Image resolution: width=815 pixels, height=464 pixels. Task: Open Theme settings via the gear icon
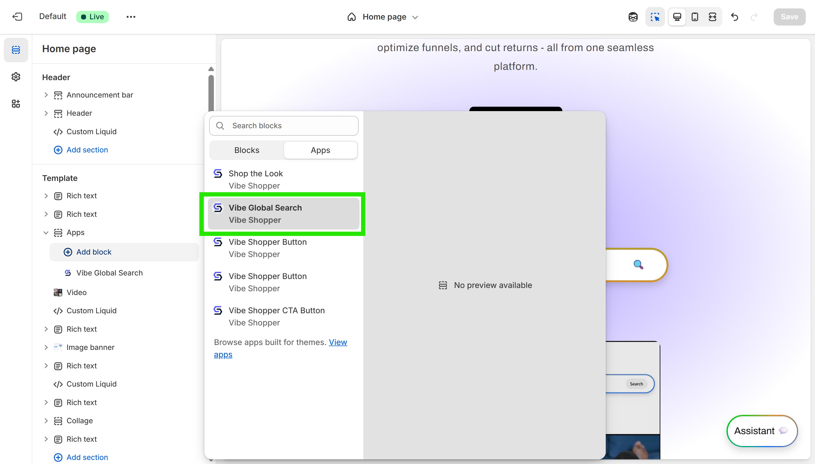pos(16,77)
